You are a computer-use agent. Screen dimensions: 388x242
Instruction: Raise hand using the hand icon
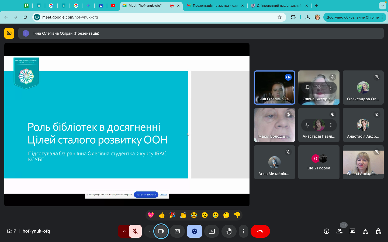click(x=229, y=231)
